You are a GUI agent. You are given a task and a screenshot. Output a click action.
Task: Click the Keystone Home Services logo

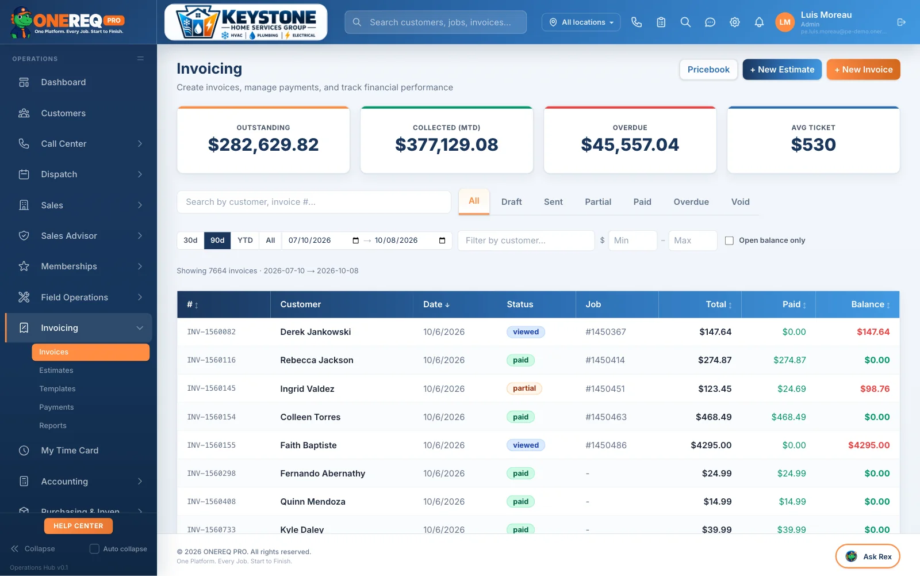click(246, 22)
